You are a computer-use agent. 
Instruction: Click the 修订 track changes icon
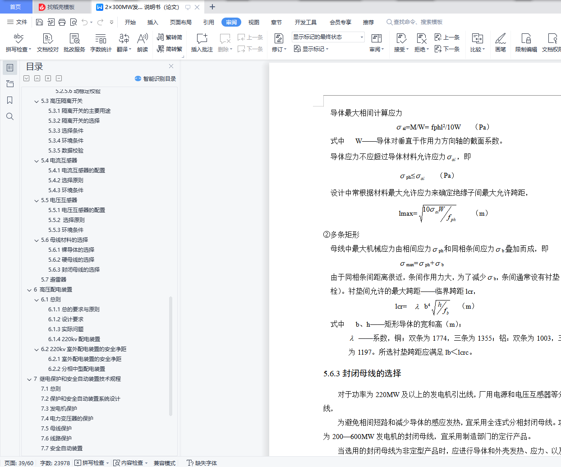tap(279, 39)
